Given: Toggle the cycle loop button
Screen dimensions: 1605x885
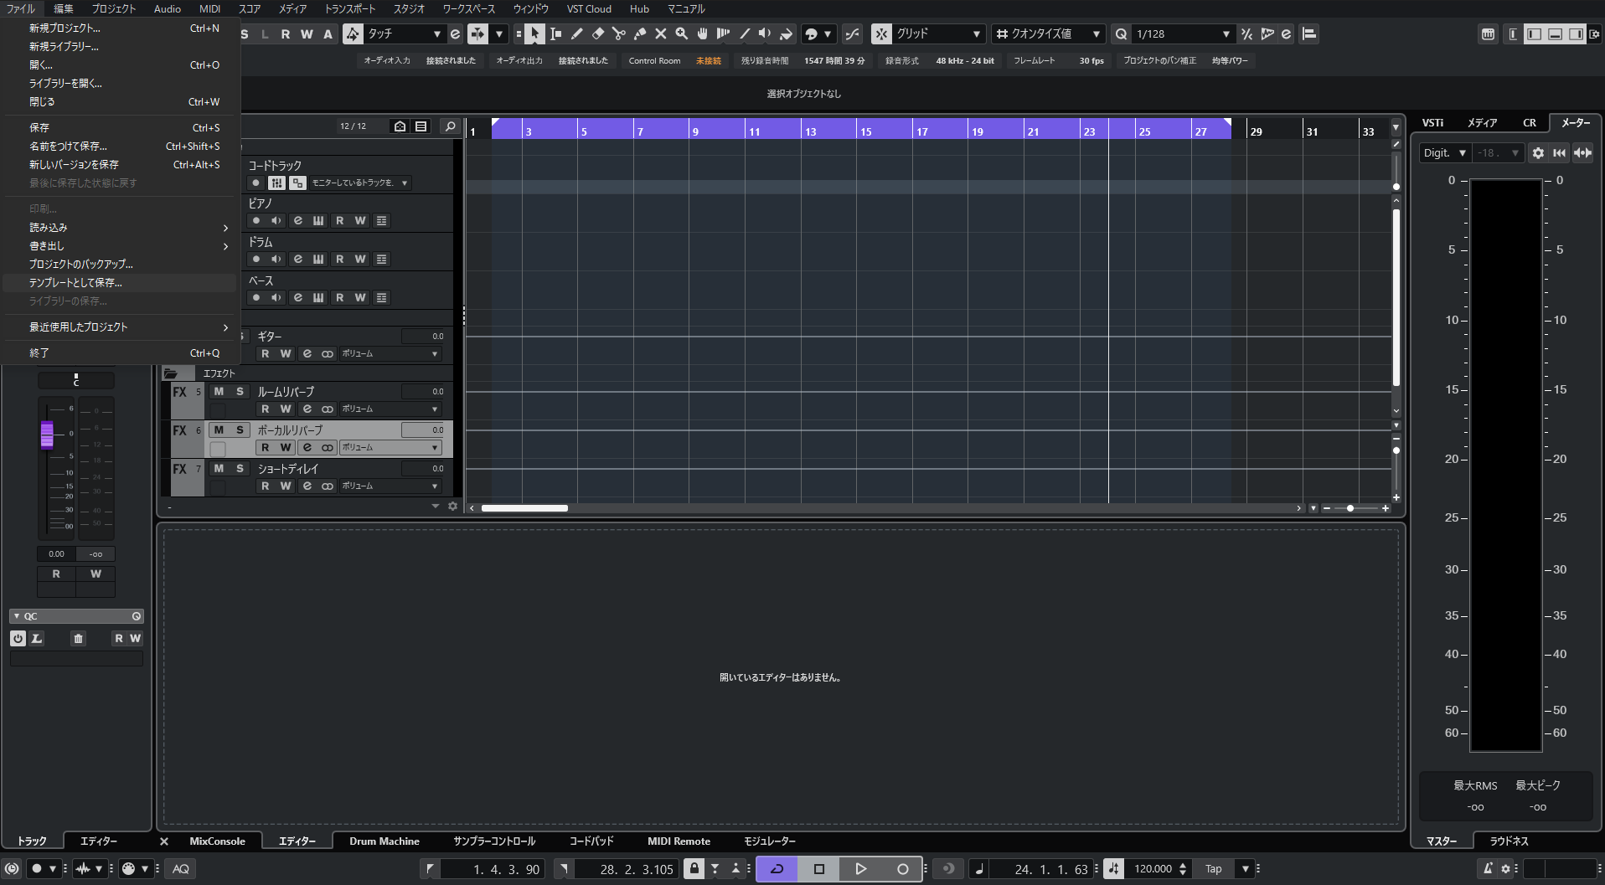Looking at the screenshot, I should pyautogui.click(x=777, y=869).
